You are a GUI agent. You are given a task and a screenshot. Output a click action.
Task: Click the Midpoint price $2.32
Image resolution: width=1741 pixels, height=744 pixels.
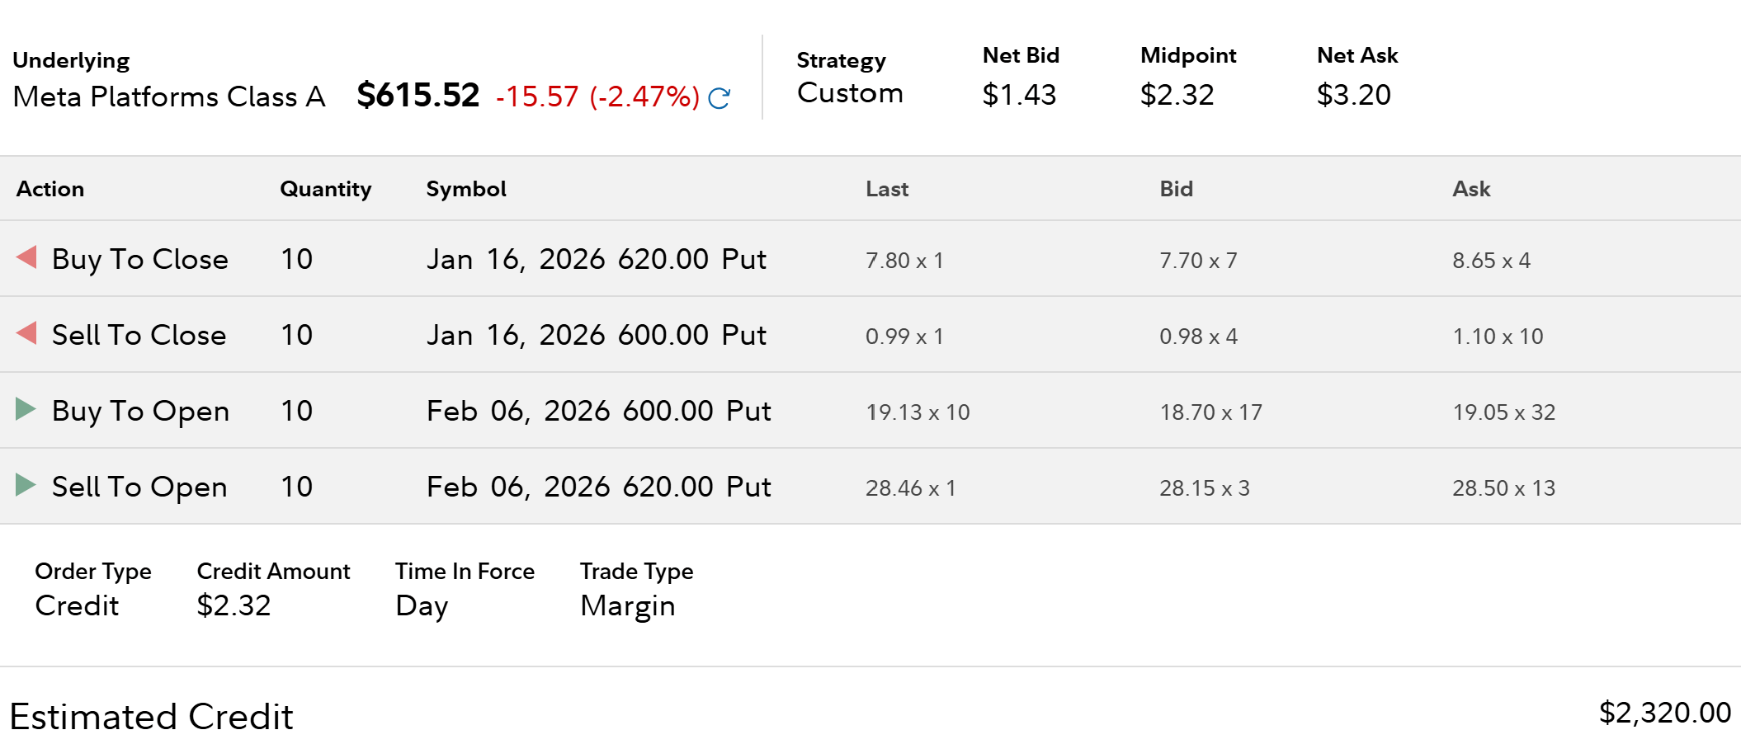pyautogui.click(x=1177, y=95)
